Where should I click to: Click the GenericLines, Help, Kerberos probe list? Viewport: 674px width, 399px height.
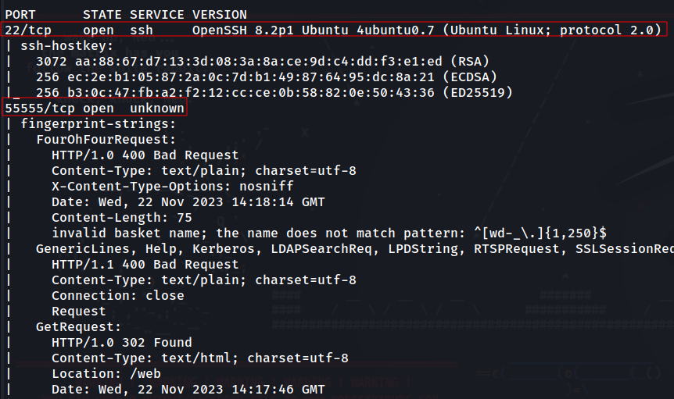[x=355, y=249]
